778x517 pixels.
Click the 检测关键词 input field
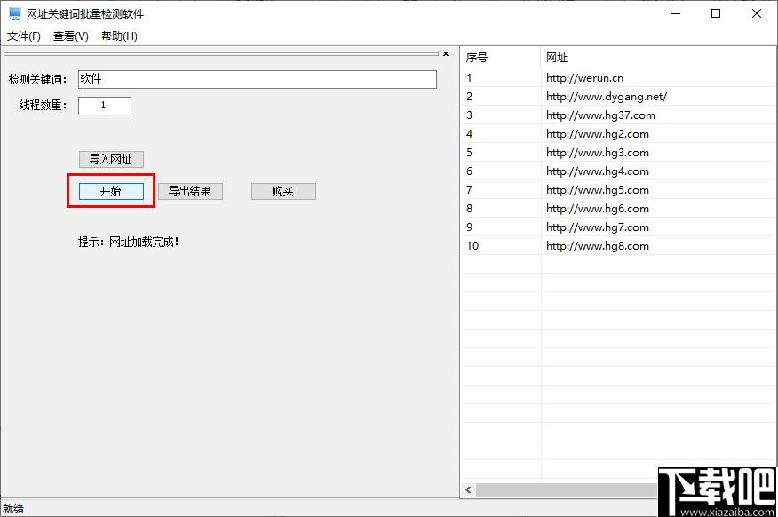pyautogui.click(x=258, y=79)
